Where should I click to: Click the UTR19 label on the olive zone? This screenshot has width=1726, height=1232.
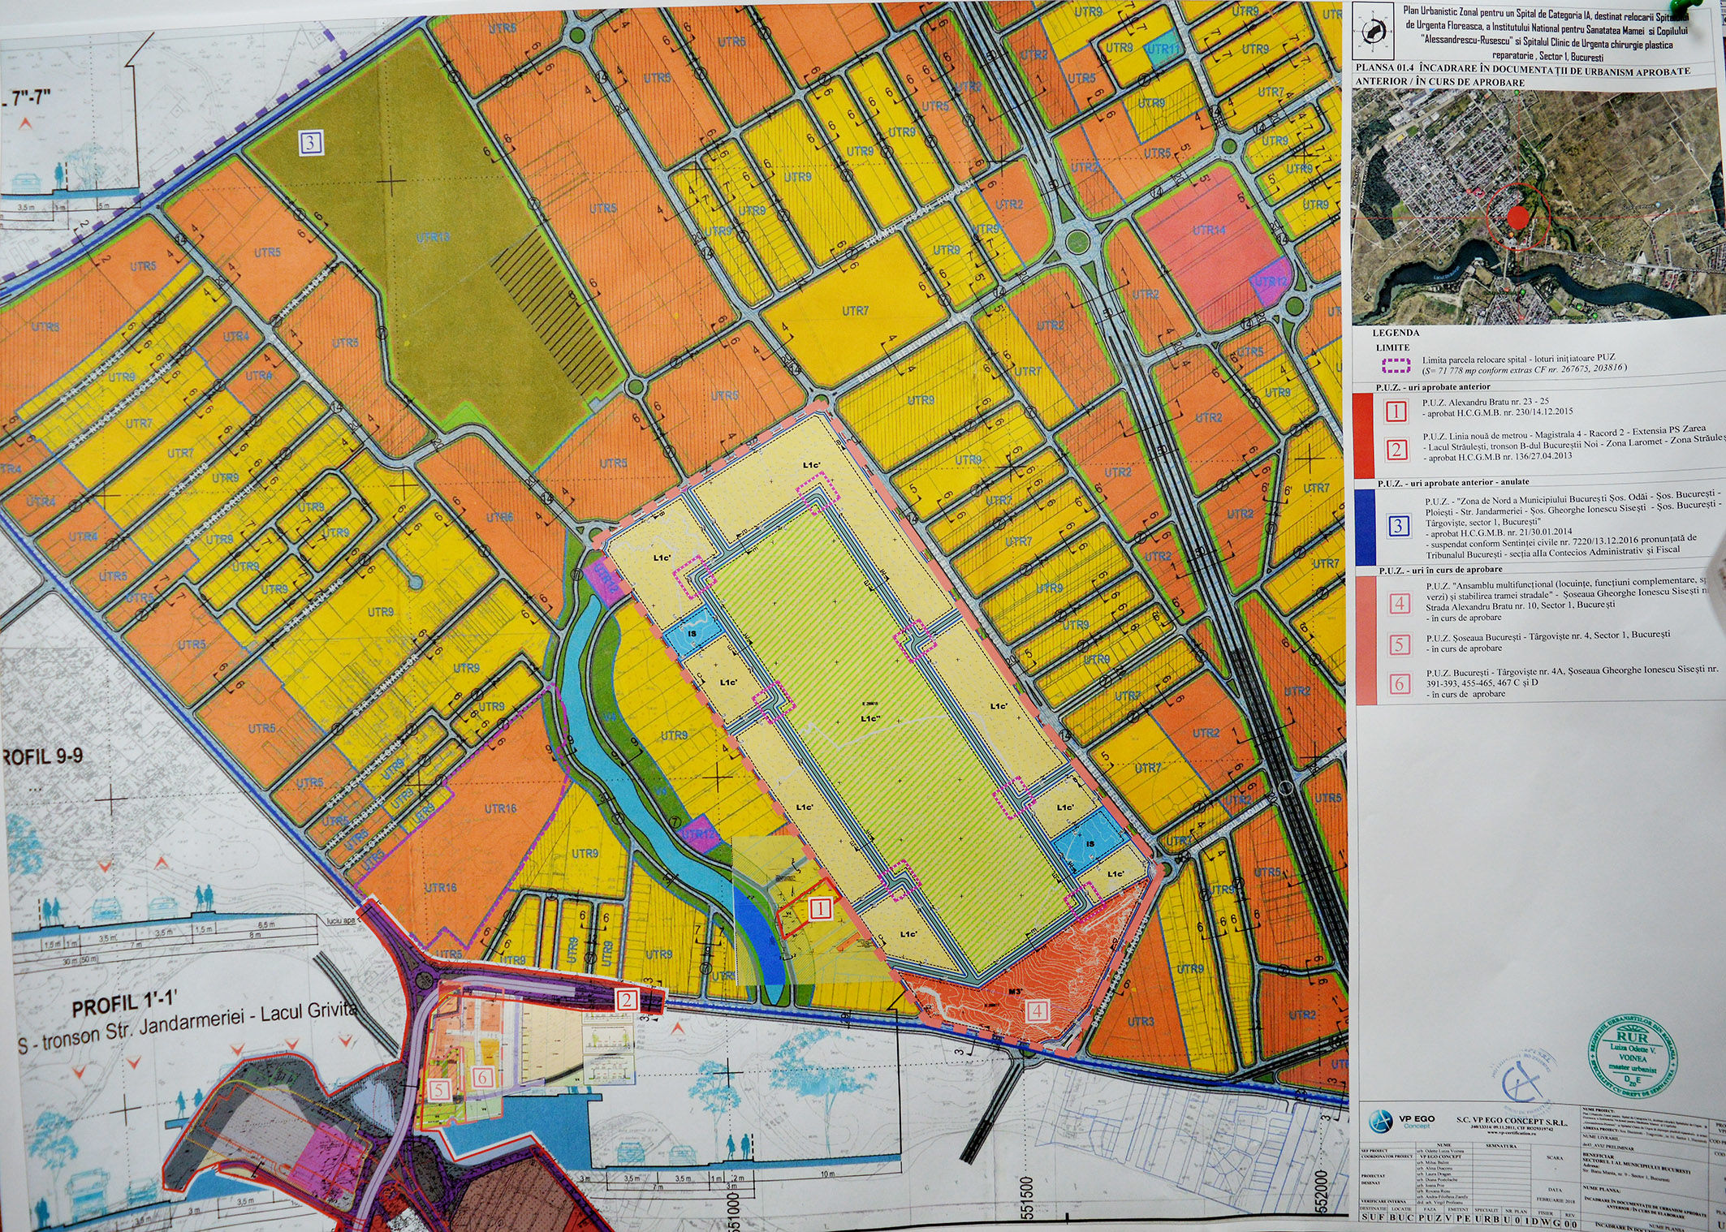click(433, 238)
